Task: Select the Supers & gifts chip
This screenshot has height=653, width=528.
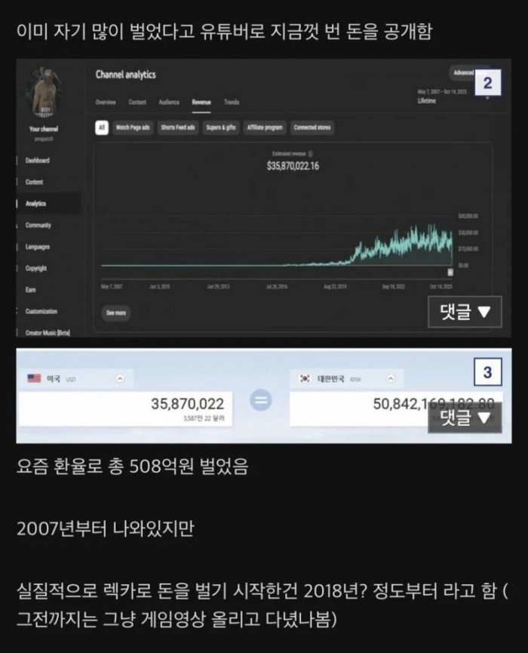Action: pyautogui.click(x=221, y=128)
